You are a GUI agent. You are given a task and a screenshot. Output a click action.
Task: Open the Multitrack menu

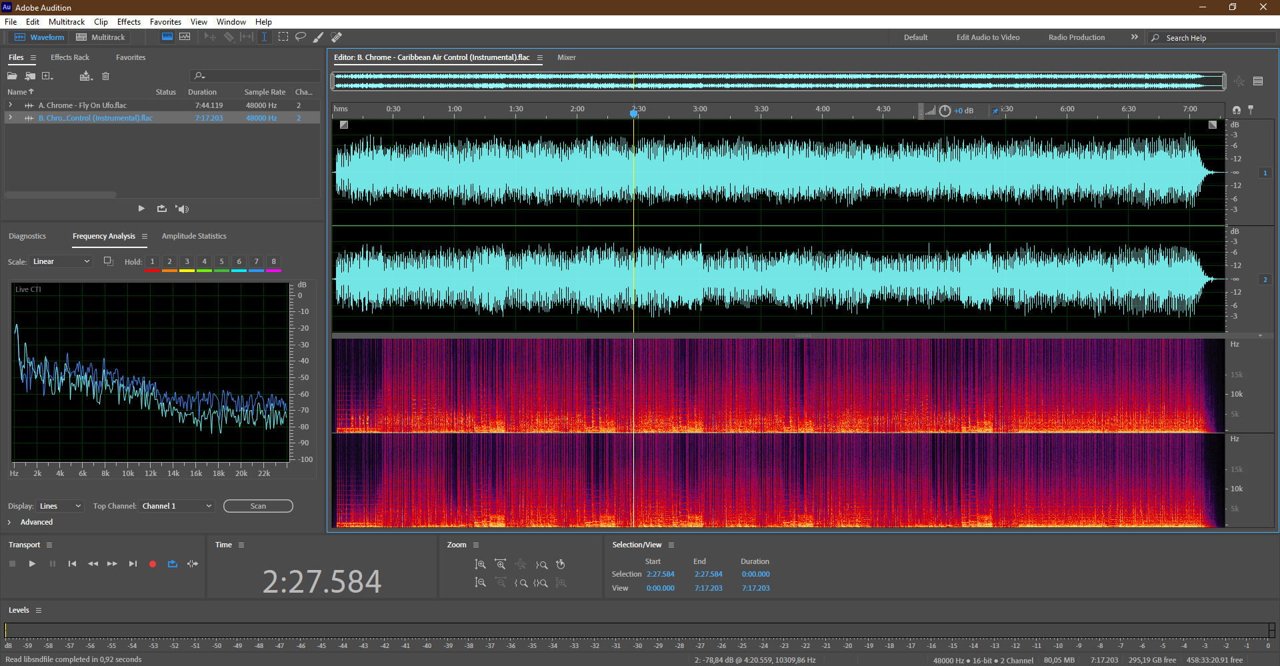click(x=67, y=22)
